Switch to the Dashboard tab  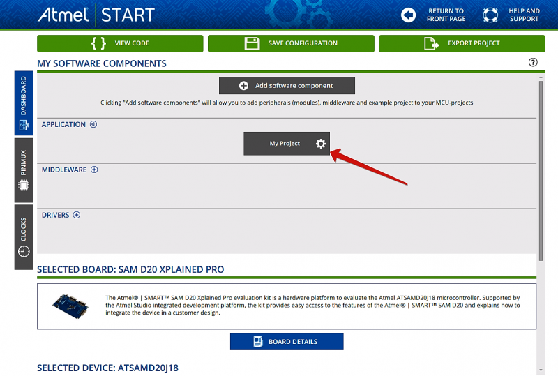pyautogui.click(x=24, y=103)
